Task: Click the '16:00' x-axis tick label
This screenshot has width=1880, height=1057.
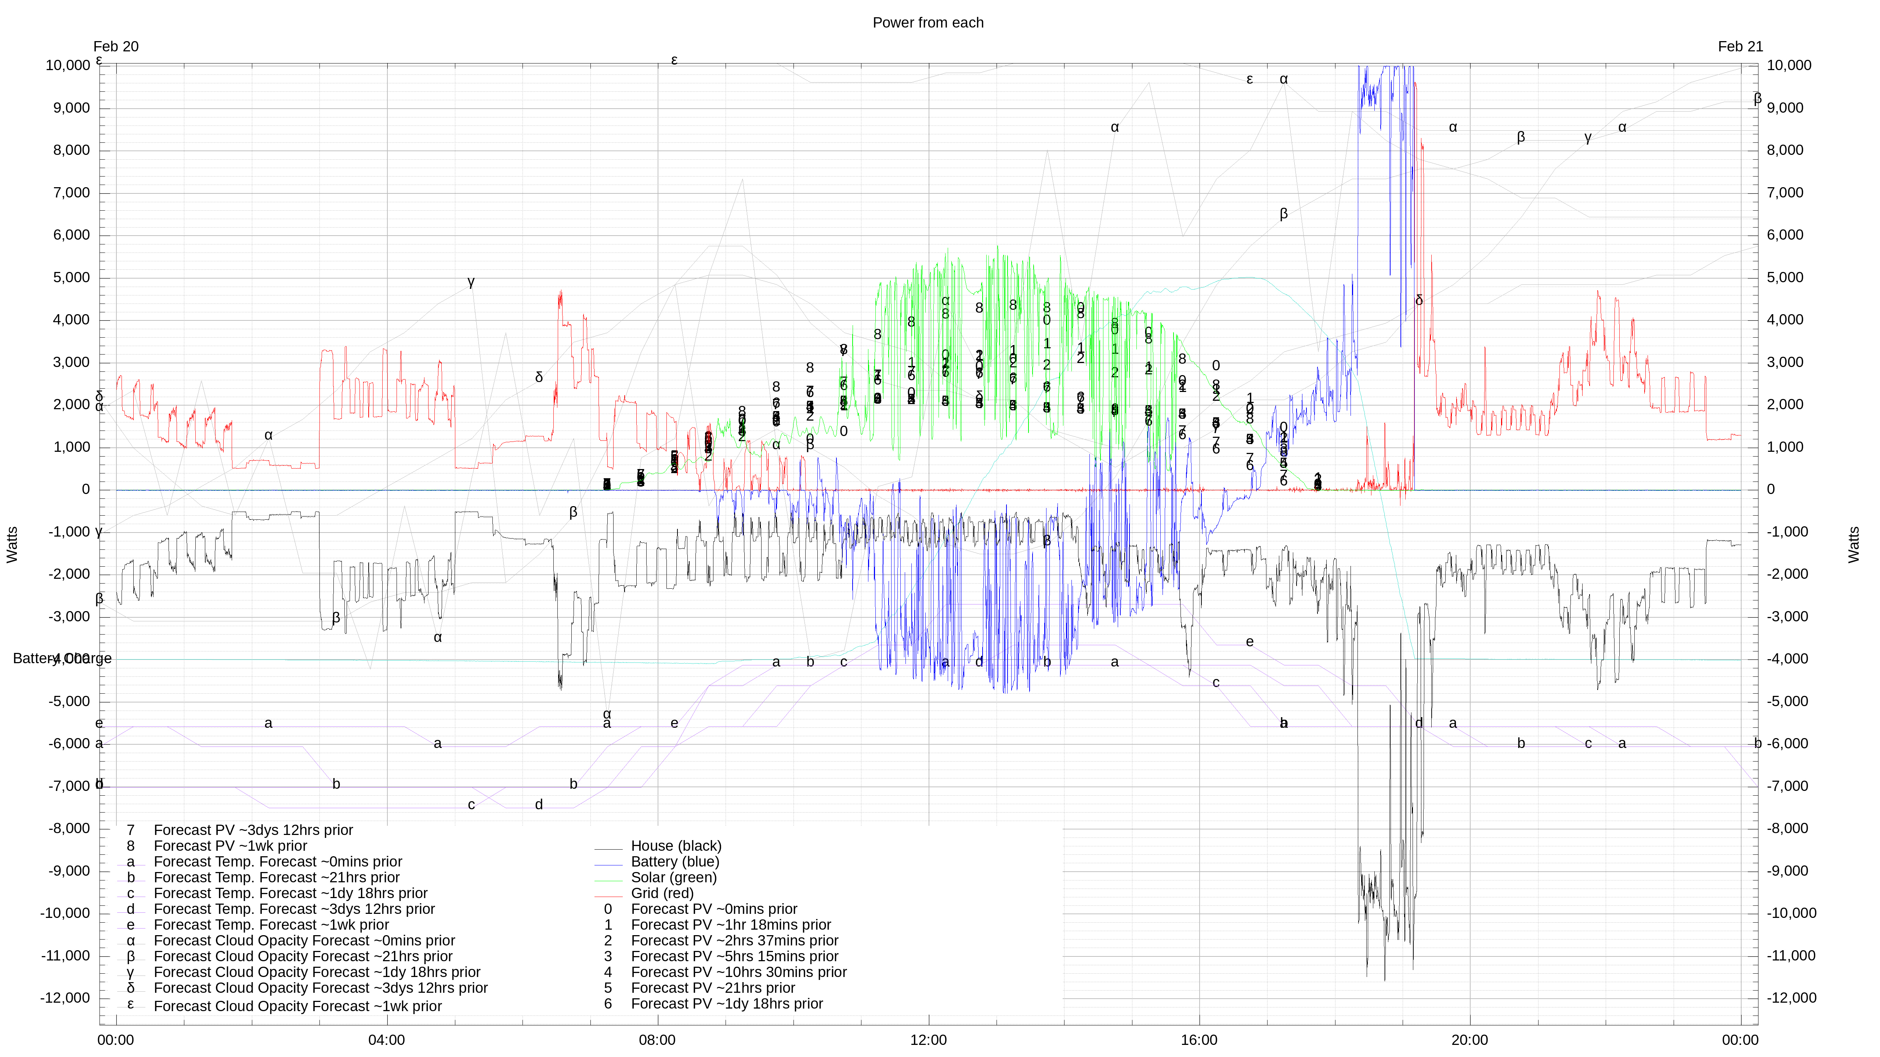Action: pos(1199,1040)
